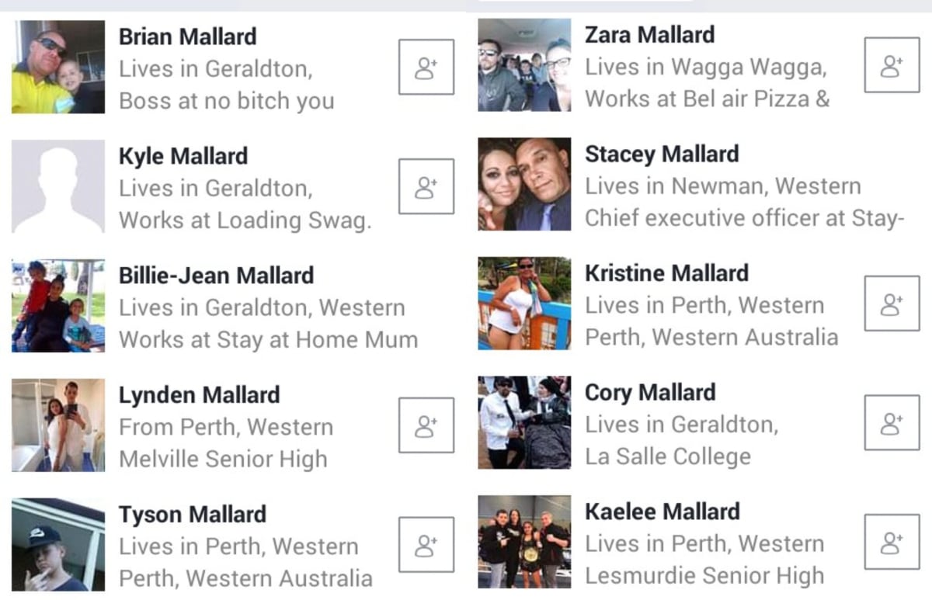Add Kaelee Mallard as a friend
Image resolution: width=932 pixels, height=600 pixels.
892,543
